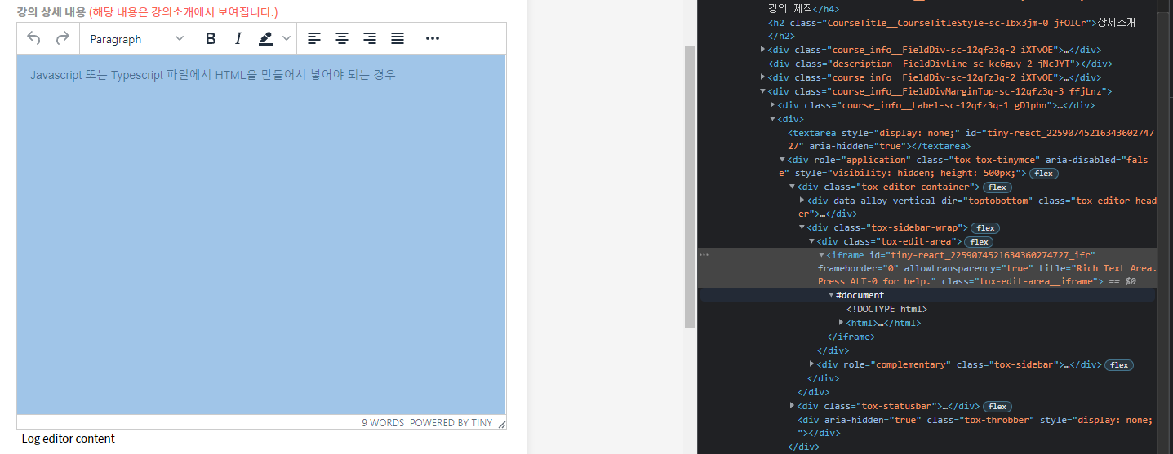The width and height of the screenshot is (1173, 454).
Task: Click the 9 WORDS word count
Action: pos(383,423)
